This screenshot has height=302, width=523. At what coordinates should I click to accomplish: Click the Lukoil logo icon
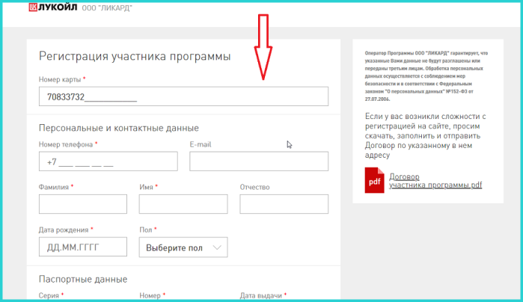pyautogui.click(x=33, y=7)
